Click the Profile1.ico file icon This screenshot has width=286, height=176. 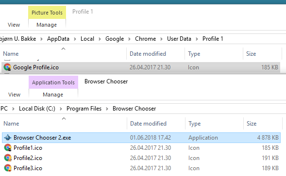pyautogui.click(x=8, y=148)
